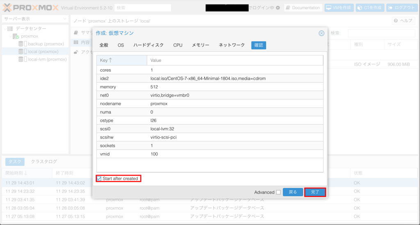Select the scsi0 local-lvm:32 row
This screenshot has height=225, width=420.
210,129
